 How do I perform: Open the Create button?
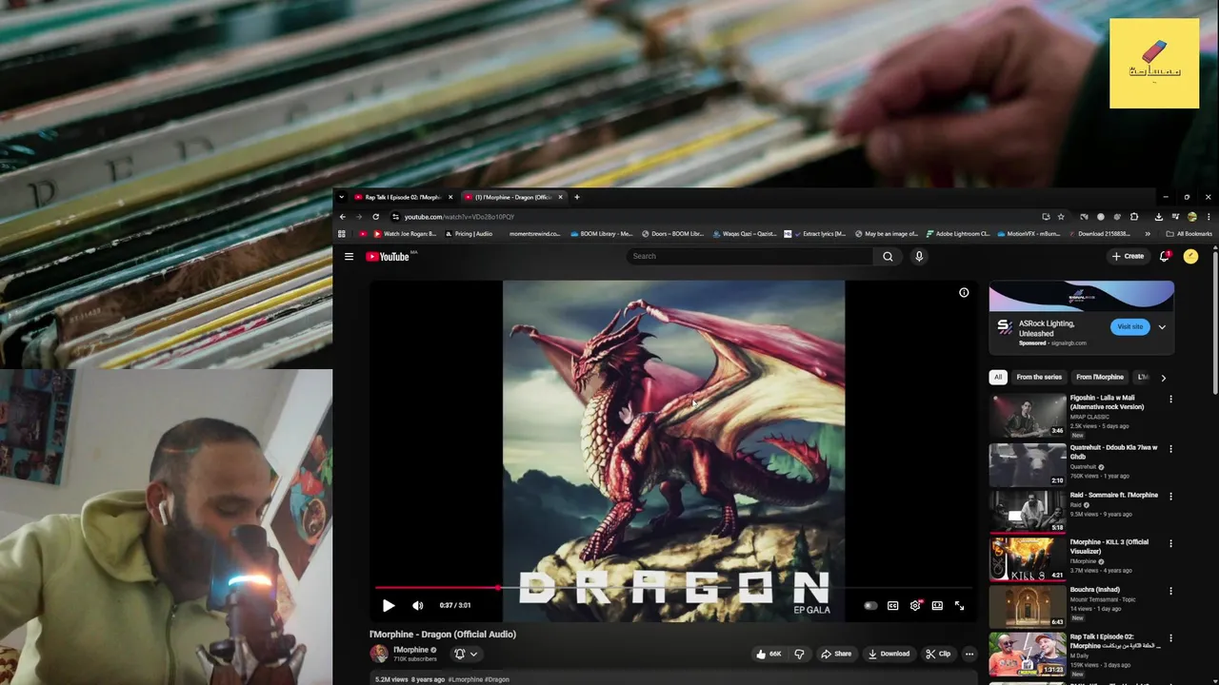[1129, 256]
